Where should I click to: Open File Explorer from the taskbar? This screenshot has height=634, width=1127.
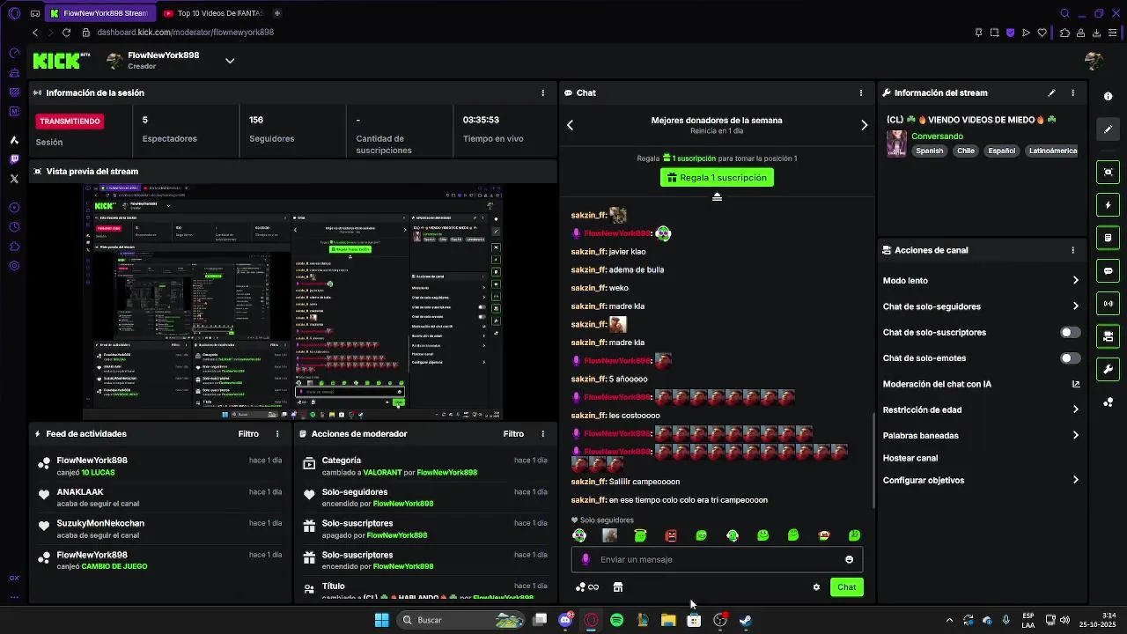668,620
